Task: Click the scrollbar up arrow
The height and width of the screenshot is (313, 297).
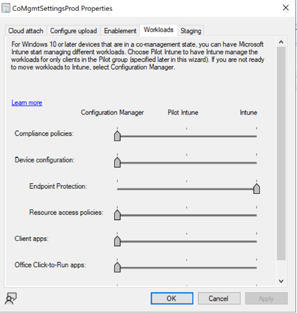Action: (281, 42)
